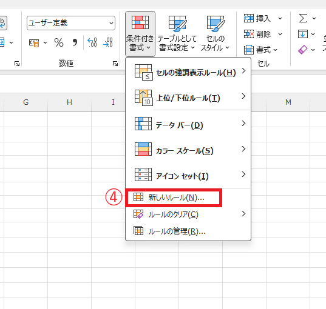Open アイコン セット(I) submenu

click(x=188, y=174)
